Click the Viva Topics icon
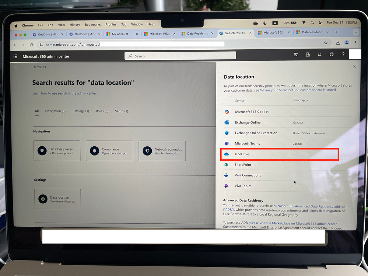This screenshot has height=276, width=368. click(226, 186)
